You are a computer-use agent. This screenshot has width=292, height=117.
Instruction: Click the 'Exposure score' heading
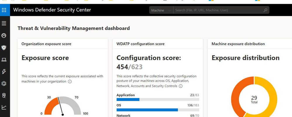45,58
